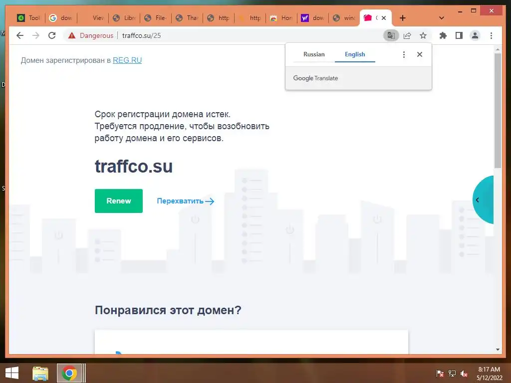
Task: Click the traffco.su domain heading
Action: (x=134, y=167)
